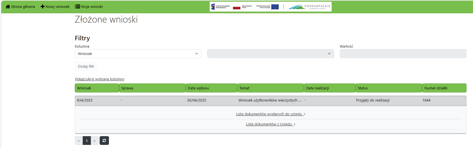Image resolution: width=473 pixels, height=148 pixels.
Task: Go to next page using » arrow
Action: tap(95, 141)
